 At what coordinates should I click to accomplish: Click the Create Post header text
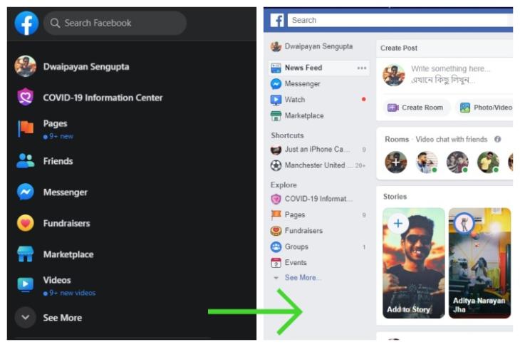click(x=399, y=48)
